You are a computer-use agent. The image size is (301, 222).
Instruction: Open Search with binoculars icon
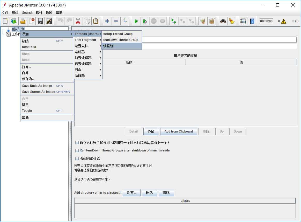point(223,21)
